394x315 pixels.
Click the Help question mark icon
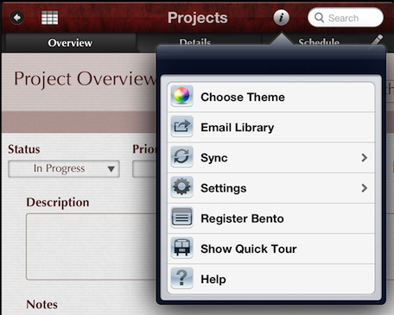coord(181,278)
